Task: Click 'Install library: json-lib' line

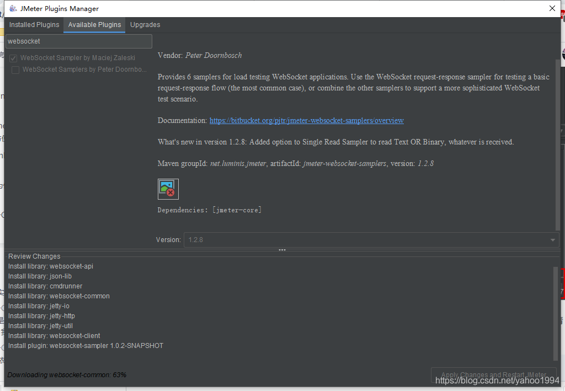Action: click(40, 276)
